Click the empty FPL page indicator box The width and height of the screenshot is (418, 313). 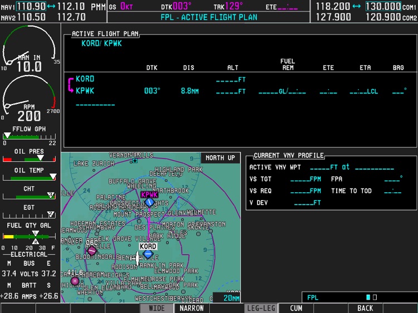(x=375, y=297)
